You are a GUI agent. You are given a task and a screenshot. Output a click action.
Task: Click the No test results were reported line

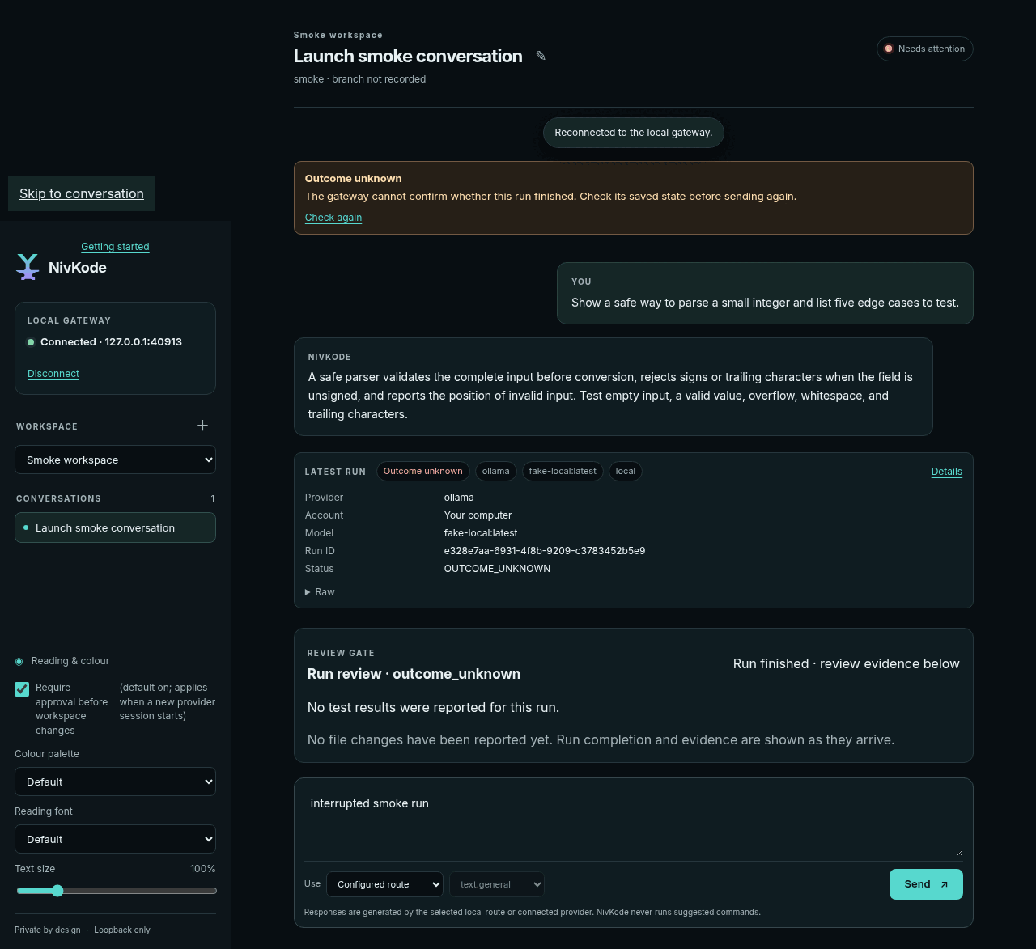pos(433,708)
